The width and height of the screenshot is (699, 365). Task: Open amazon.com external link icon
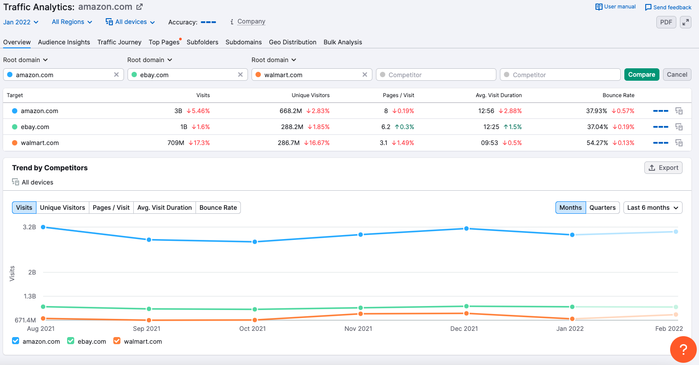[140, 7]
